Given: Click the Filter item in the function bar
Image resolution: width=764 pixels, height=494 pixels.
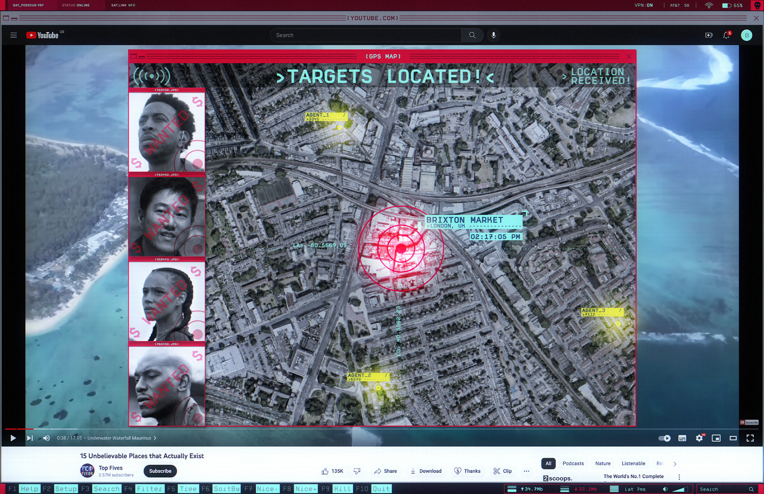Looking at the screenshot, I should pyautogui.click(x=150, y=489).
